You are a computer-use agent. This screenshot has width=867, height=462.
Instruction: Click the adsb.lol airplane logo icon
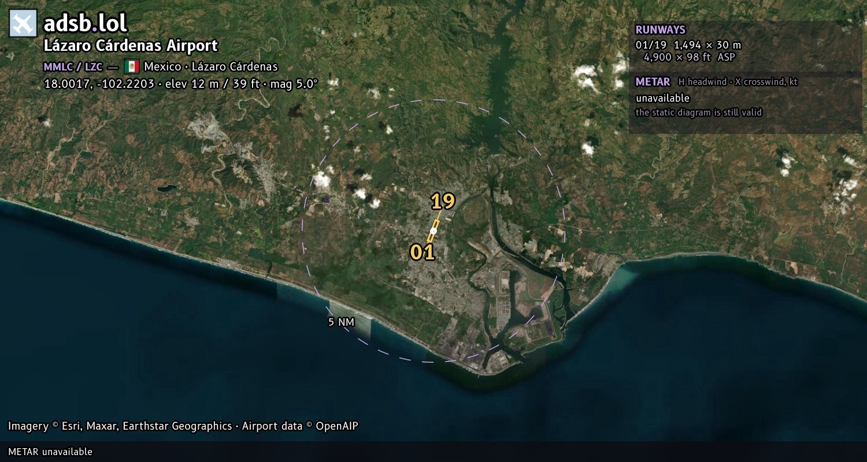23,24
